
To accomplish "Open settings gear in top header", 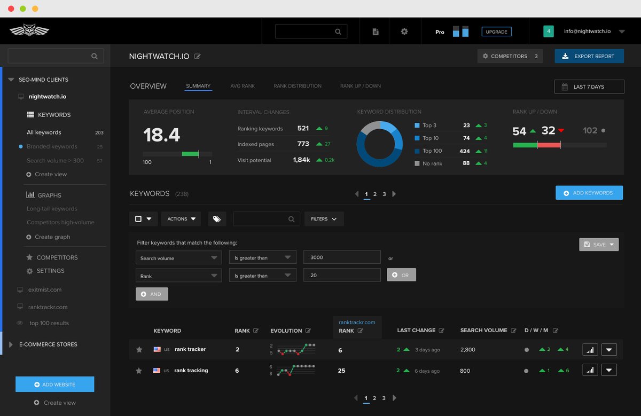I will 404,32.
